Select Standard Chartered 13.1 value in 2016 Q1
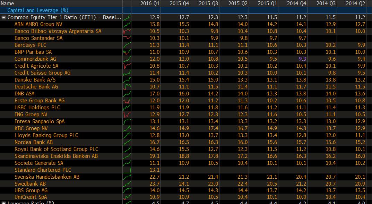 [154, 170]
